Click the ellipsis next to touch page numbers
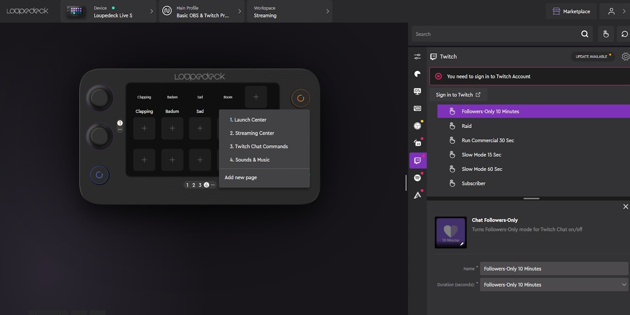The height and width of the screenshot is (315, 630). 213,185
